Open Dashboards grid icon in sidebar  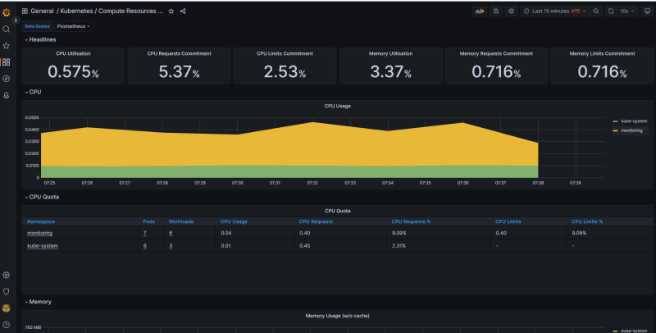7,62
